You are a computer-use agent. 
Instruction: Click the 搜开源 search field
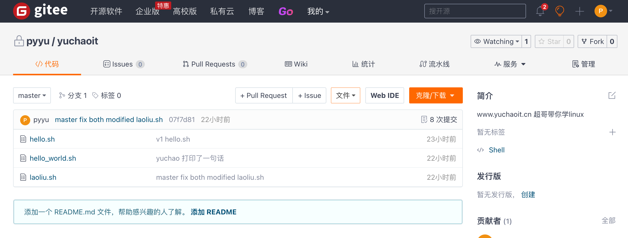pyautogui.click(x=475, y=11)
